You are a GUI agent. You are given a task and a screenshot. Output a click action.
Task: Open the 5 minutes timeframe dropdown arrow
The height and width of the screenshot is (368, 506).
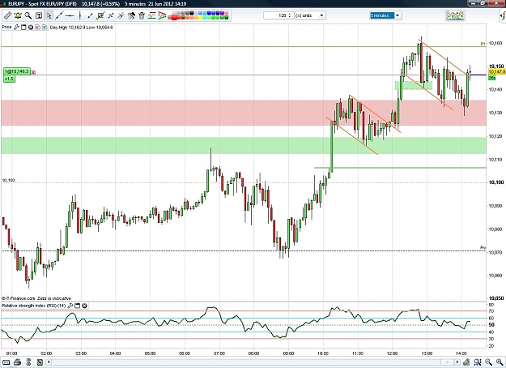click(x=398, y=15)
